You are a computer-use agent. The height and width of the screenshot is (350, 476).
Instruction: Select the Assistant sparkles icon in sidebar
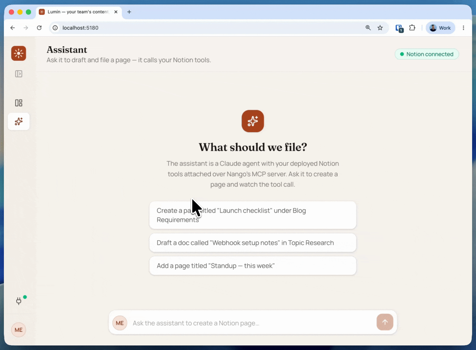pyautogui.click(x=18, y=122)
